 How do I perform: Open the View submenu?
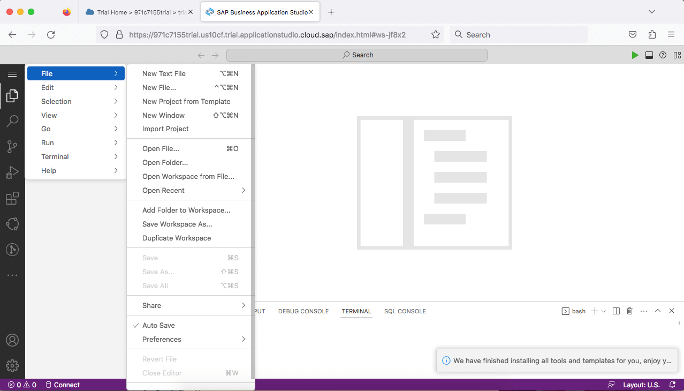pos(76,116)
